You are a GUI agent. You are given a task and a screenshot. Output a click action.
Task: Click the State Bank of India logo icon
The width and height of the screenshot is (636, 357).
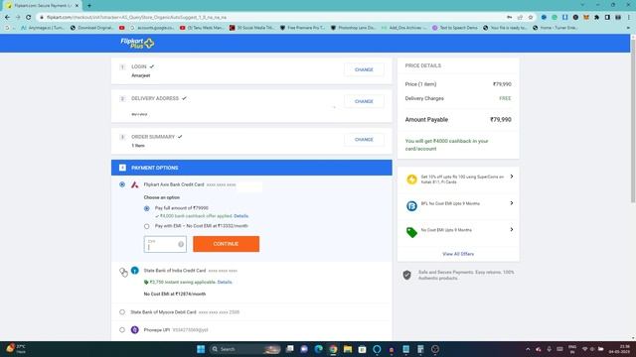(135, 271)
